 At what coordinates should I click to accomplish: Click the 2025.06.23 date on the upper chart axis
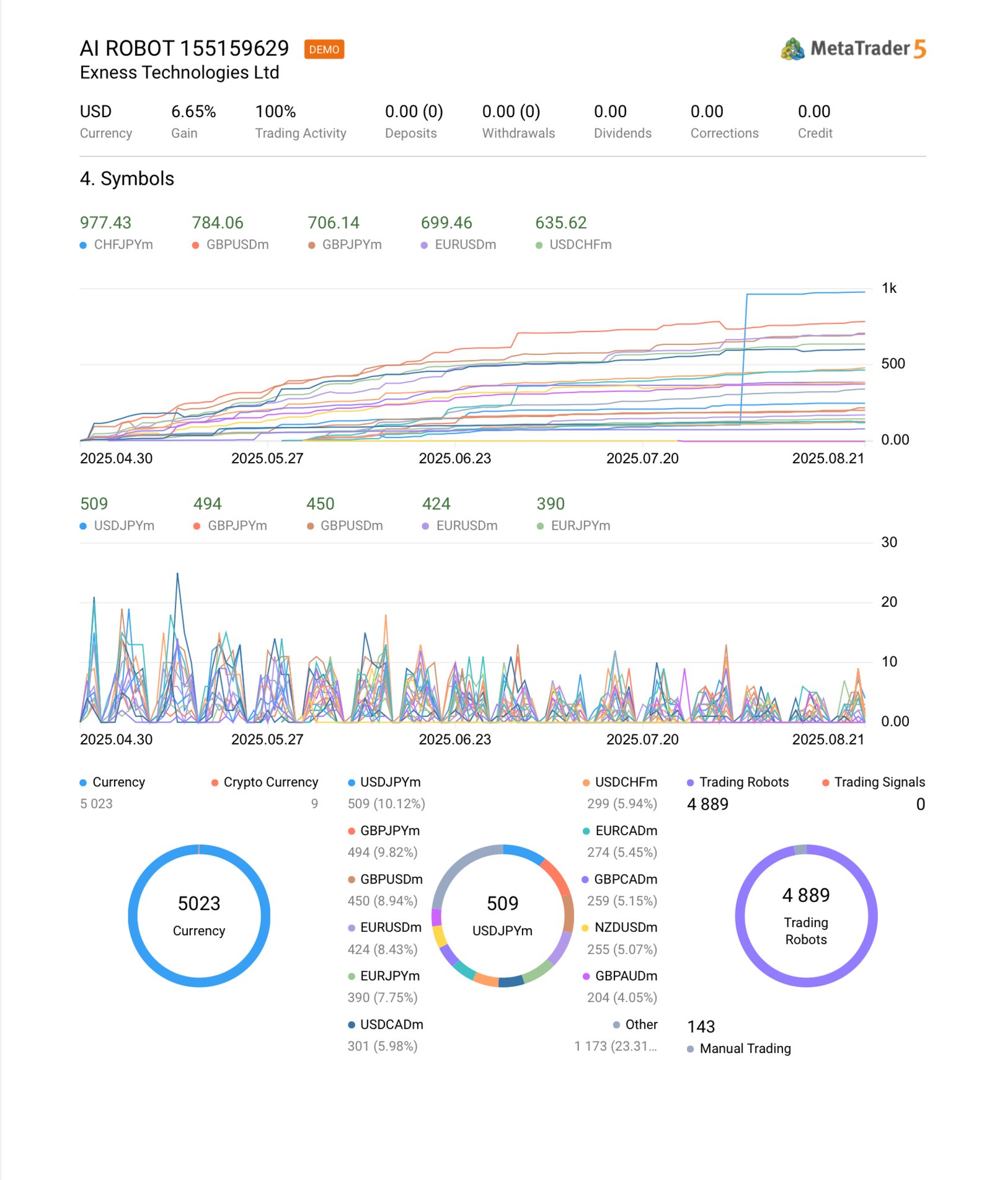[x=454, y=458]
